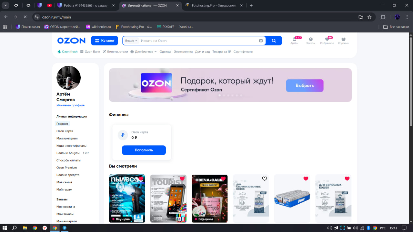The width and height of the screenshot is (413, 232).
Task: Open the Электроника category
Action: (183, 52)
